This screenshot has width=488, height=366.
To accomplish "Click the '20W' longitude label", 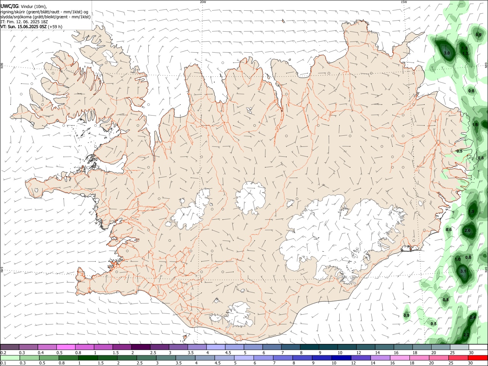I will [203, 2].
